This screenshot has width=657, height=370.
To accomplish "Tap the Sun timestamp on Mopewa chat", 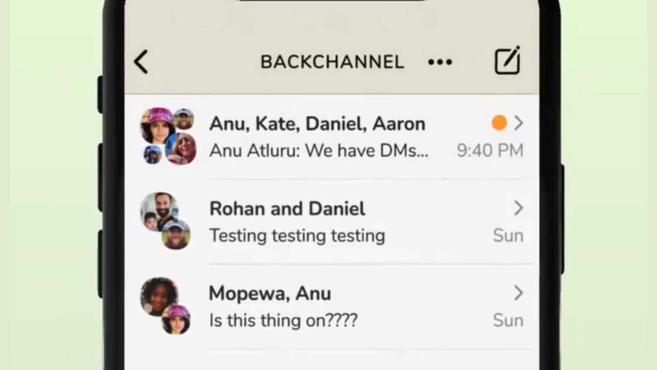I will click(x=508, y=321).
